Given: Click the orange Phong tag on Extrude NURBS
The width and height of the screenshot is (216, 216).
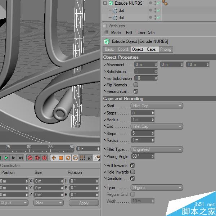Looking at the screenshot, I should [x=165, y=3].
